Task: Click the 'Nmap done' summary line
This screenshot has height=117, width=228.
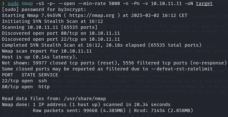Action: point(86,104)
